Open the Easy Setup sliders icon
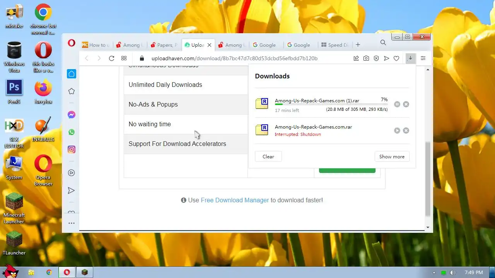The image size is (495, 278). [x=423, y=58]
